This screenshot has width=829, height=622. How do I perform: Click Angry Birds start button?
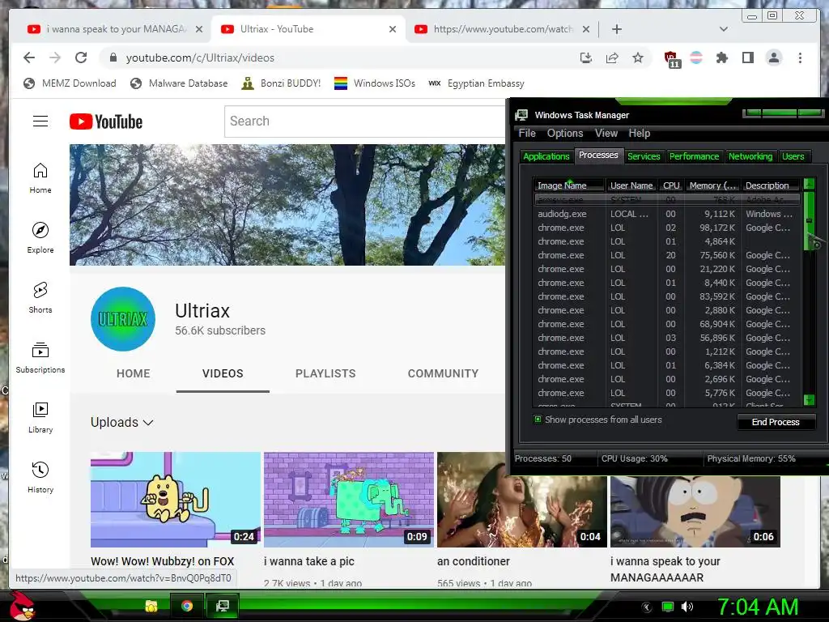pos(22,606)
